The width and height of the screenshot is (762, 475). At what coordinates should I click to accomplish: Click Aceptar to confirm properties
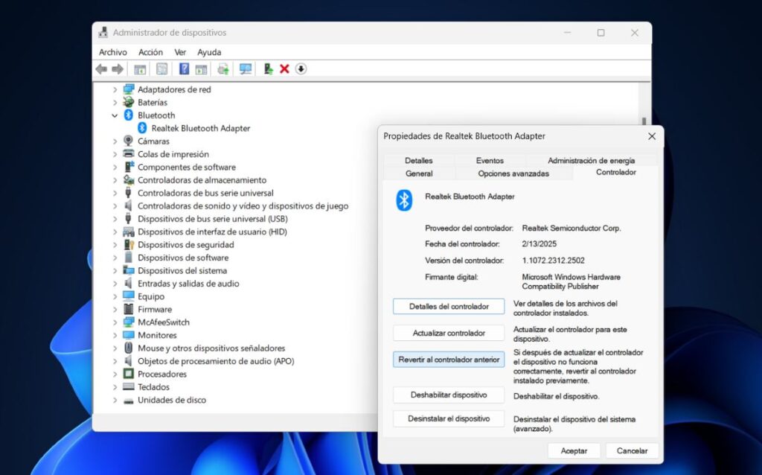click(574, 450)
